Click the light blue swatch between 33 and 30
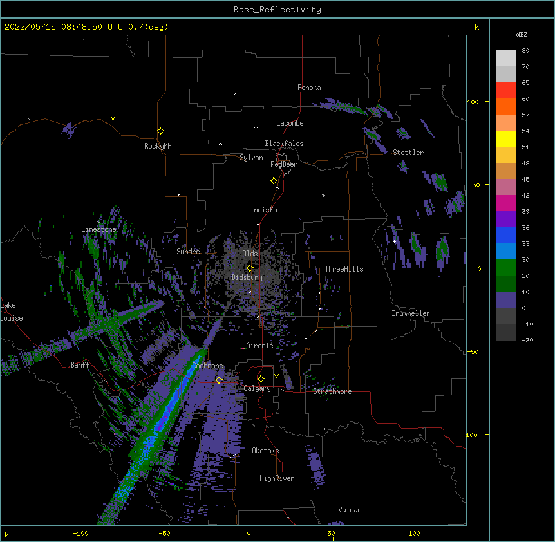Screen dimensions: 555x542 pos(506,252)
